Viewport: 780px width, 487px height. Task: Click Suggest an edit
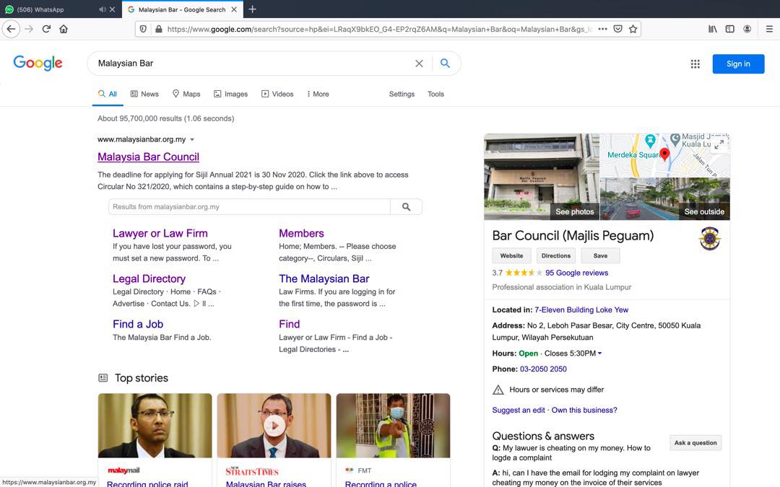(519, 410)
